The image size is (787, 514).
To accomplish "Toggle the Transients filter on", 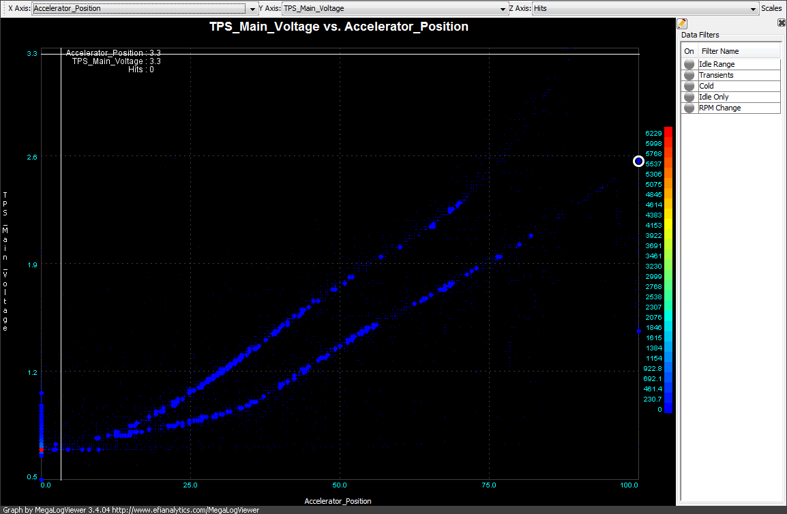I will coord(689,75).
